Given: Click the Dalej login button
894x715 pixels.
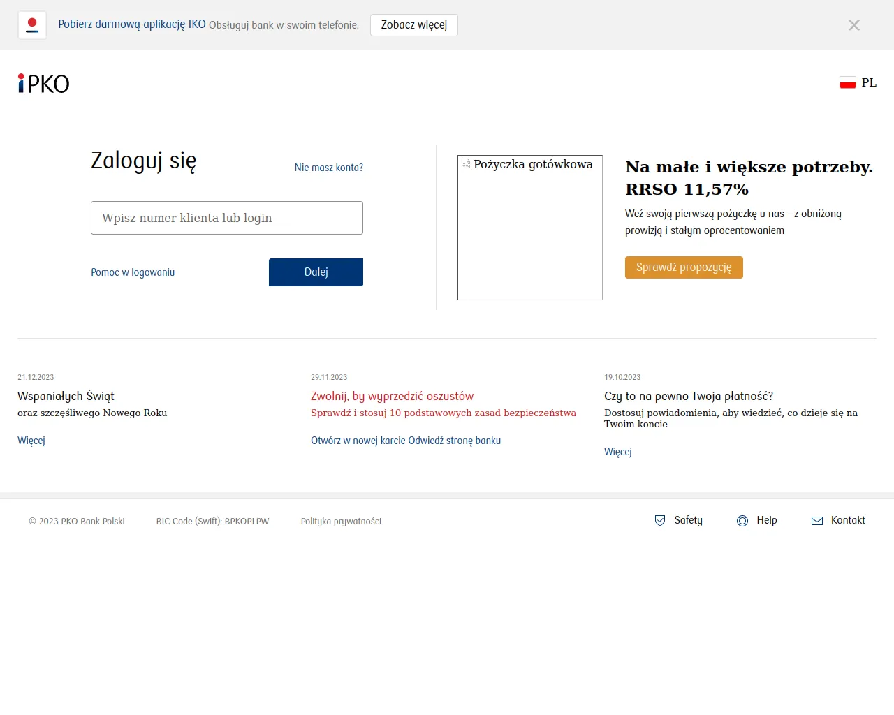Looking at the screenshot, I should (x=316, y=272).
